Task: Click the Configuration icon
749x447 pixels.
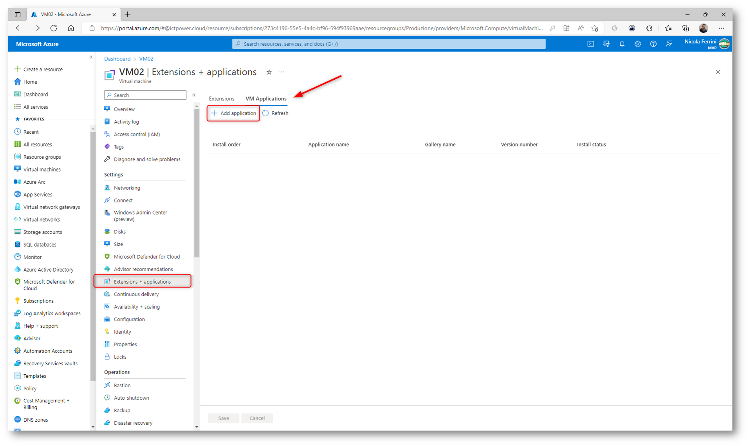Action: click(107, 319)
